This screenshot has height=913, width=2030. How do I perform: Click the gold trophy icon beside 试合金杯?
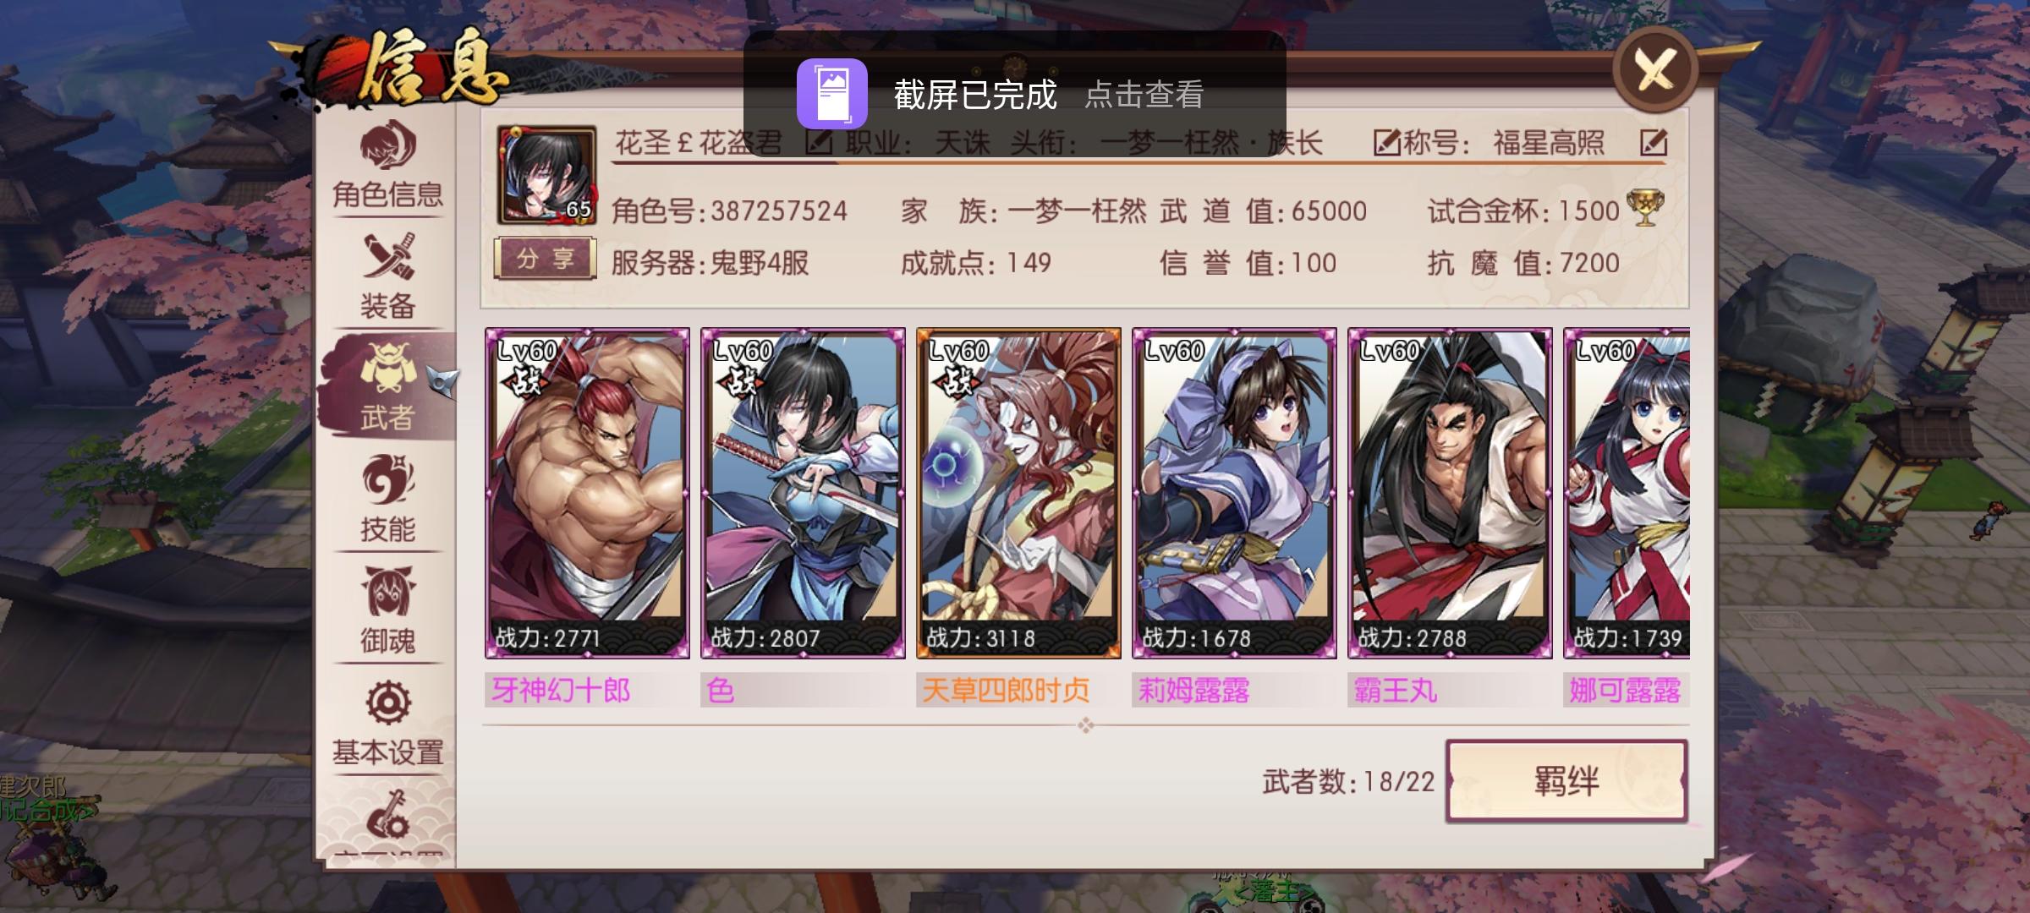click(x=1643, y=209)
